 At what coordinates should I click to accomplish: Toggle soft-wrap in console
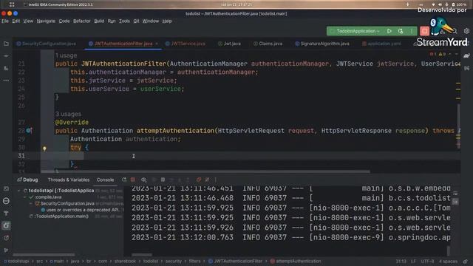(455, 193)
